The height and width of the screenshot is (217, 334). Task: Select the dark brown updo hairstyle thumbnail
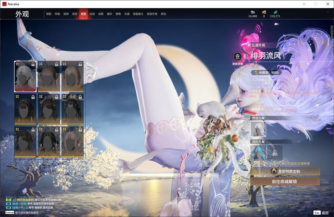pyautogui.click(x=25, y=142)
